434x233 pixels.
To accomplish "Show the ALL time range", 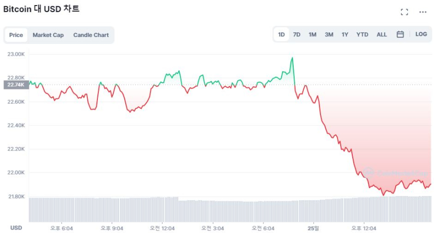I will tap(382, 34).
